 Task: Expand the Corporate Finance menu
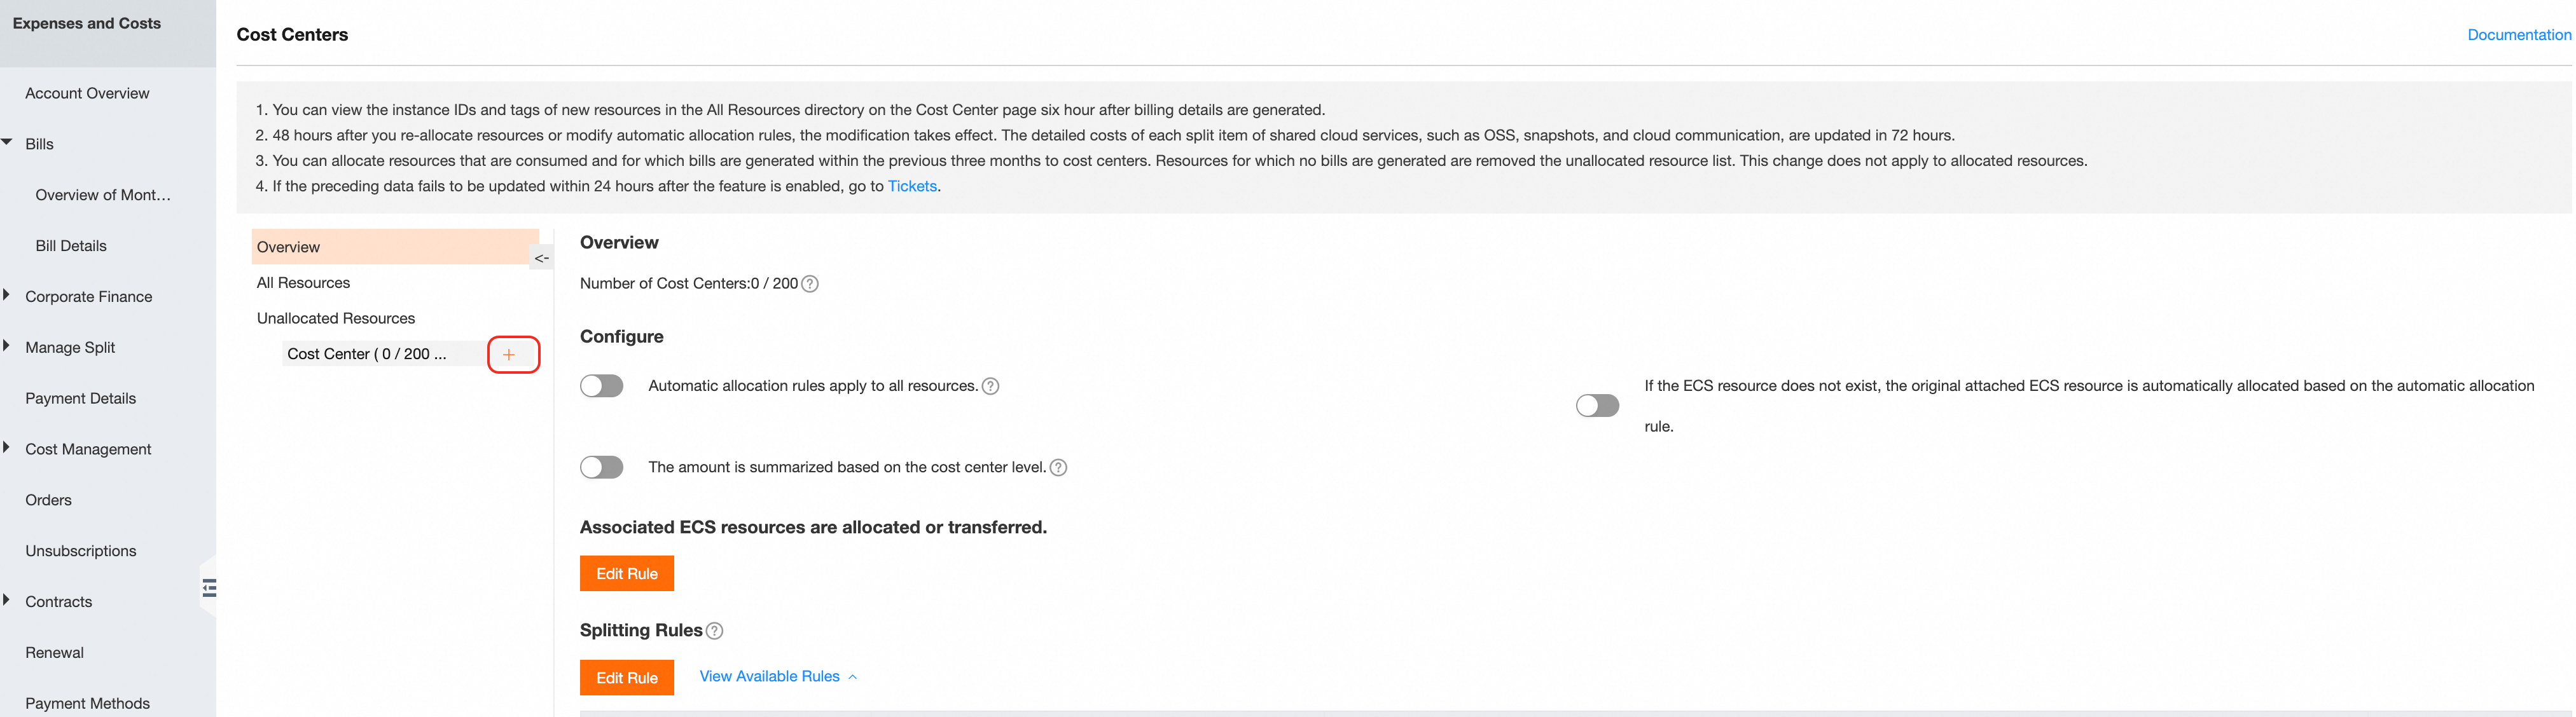point(8,296)
